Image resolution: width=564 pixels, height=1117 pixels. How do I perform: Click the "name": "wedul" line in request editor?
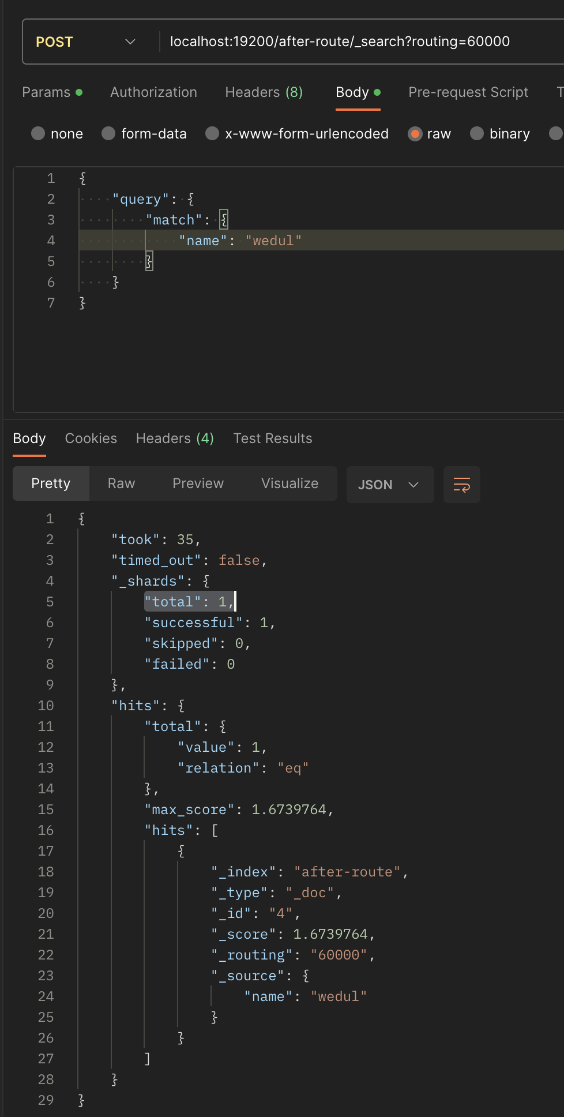240,241
